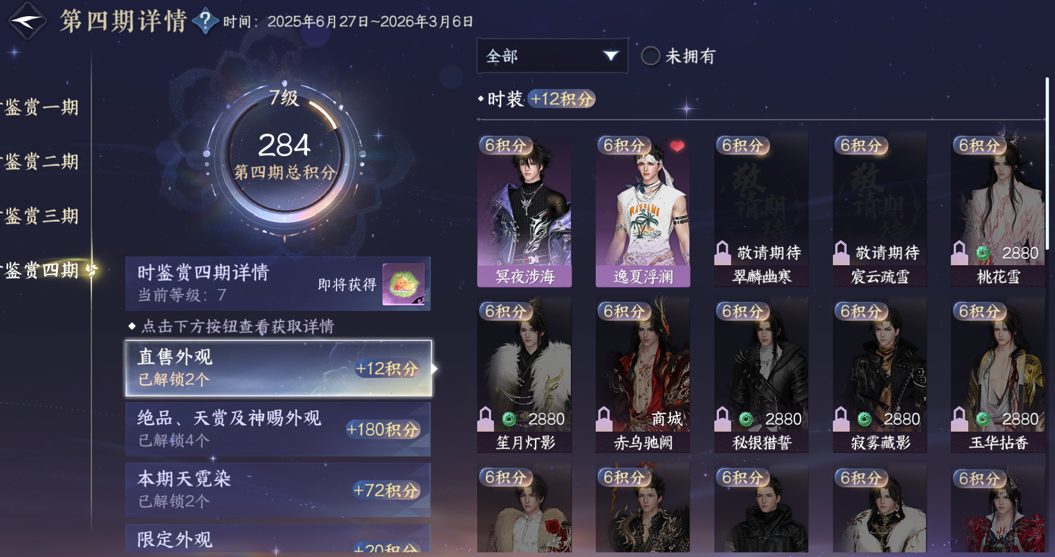The width and height of the screenshot is (1055, 557).
Task: Click the dropdown arrow beside 全部
Action: (611, 55)
